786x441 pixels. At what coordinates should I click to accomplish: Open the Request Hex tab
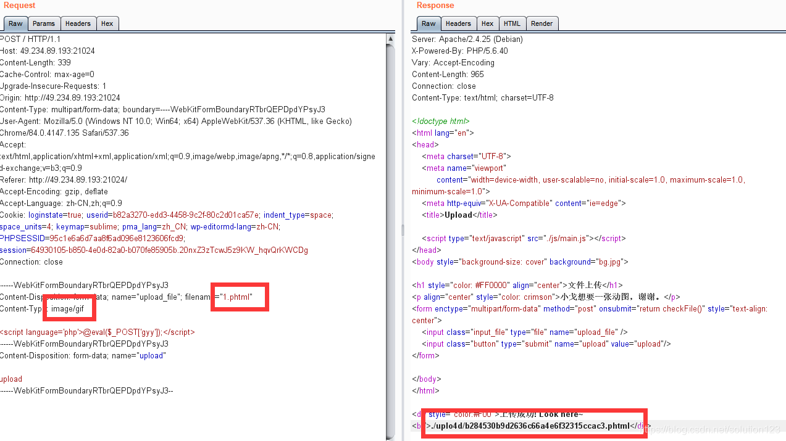point(107,23)
